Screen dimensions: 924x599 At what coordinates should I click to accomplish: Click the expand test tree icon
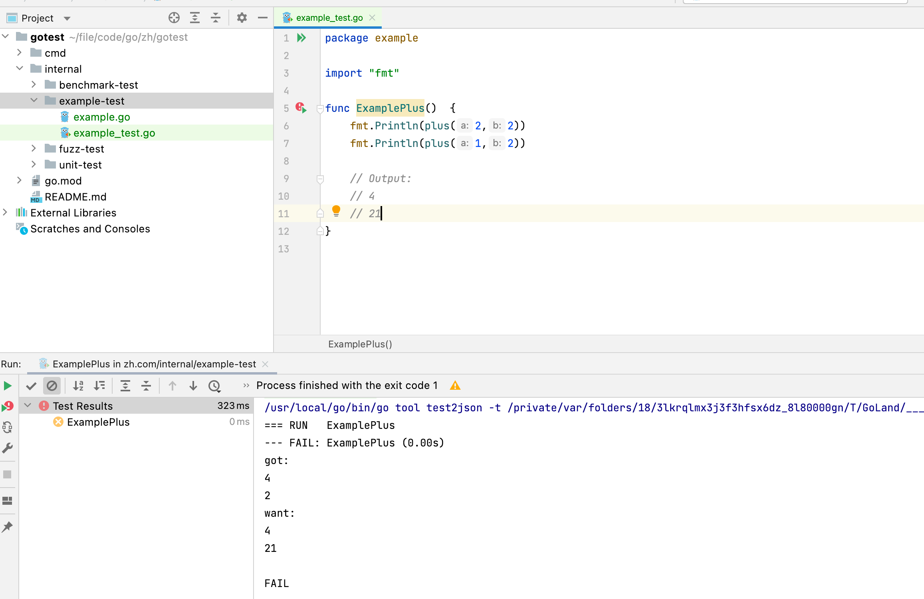[125, 385]
